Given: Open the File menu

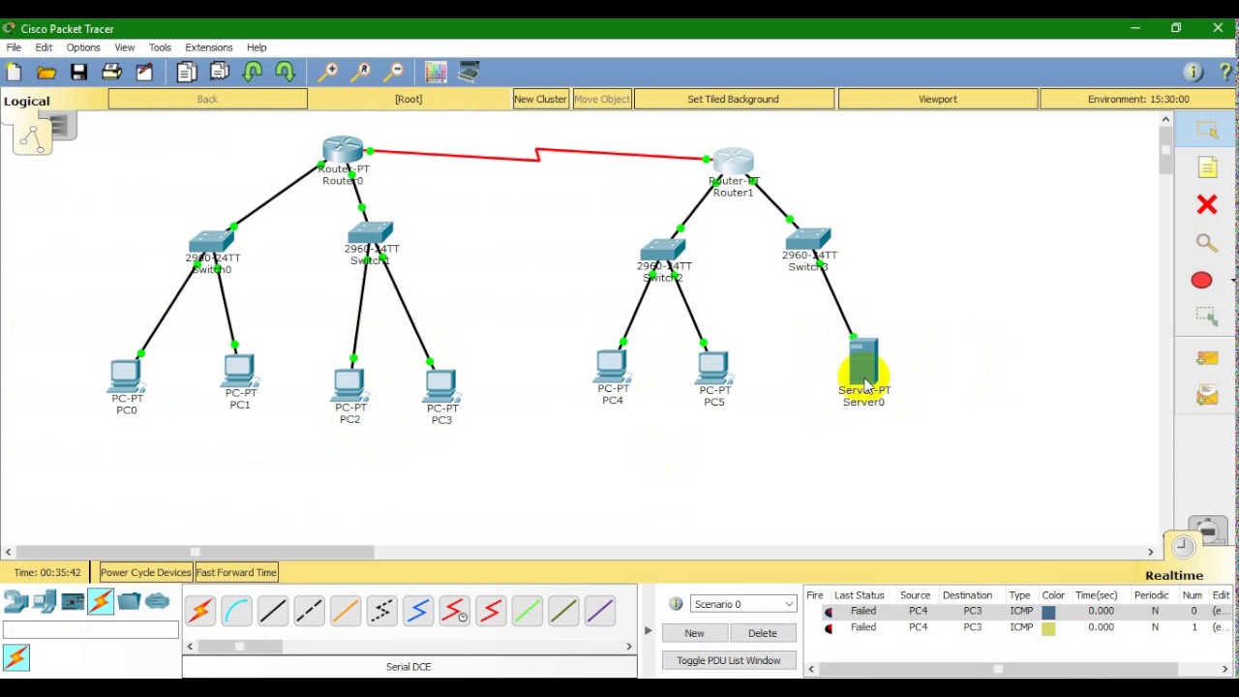Looking at the screenshot, I should coord(14,47).
